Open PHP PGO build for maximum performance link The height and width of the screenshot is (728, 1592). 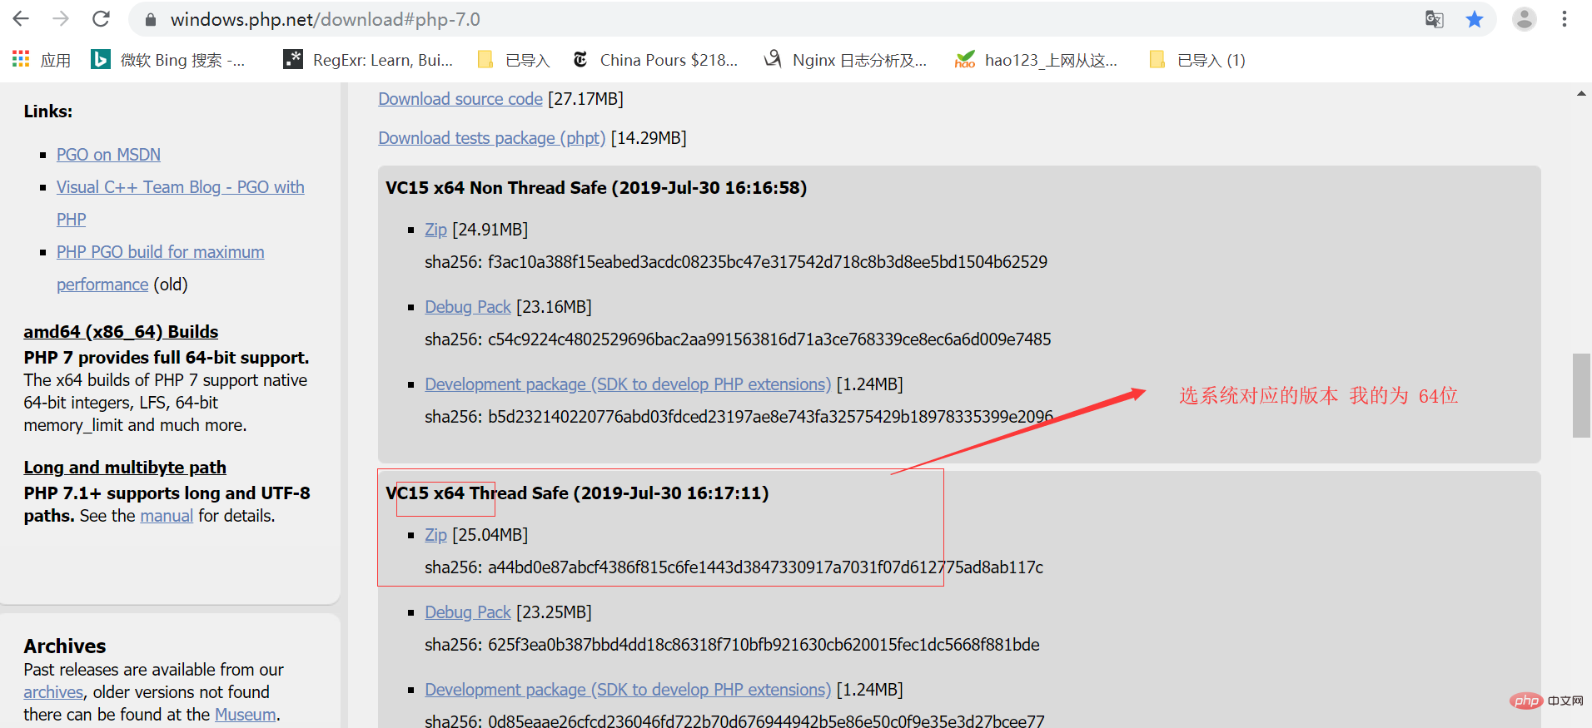(x=161, y=252)
